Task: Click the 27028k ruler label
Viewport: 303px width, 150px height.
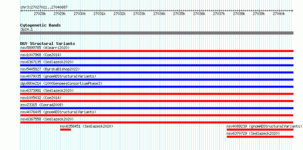Action: click(40, 14)
